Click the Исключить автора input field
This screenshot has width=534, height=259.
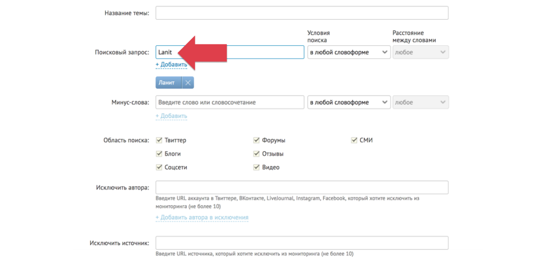[302, 187]
